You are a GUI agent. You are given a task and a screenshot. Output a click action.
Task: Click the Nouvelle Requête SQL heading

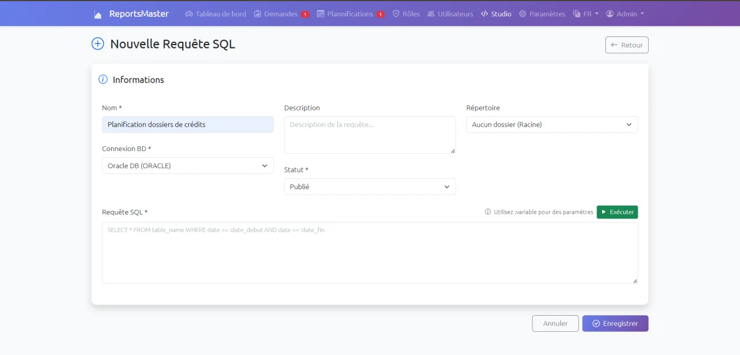(x=173, y=44)
